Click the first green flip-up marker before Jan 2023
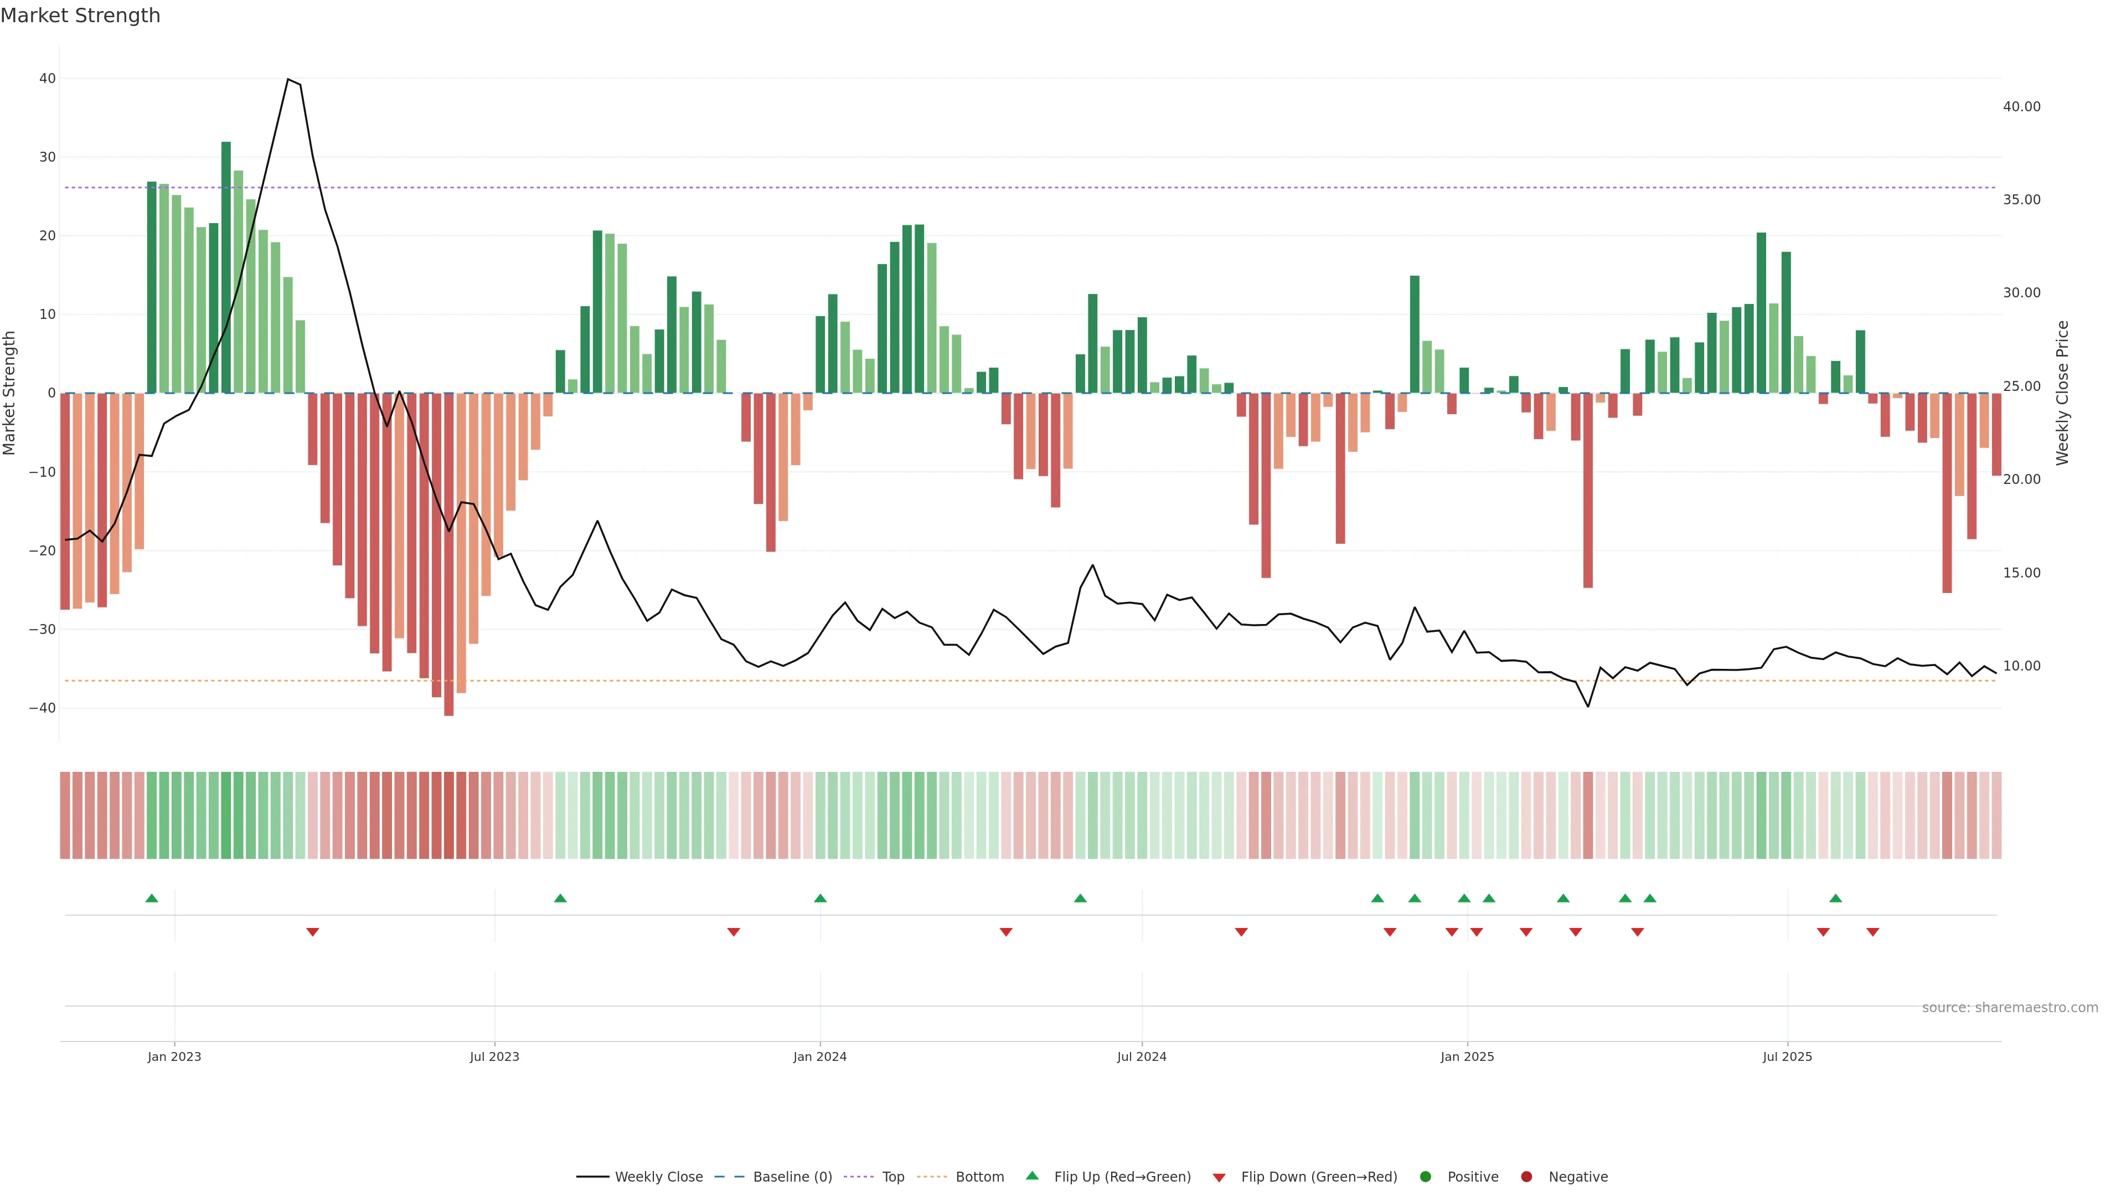 tap(152, 898)
